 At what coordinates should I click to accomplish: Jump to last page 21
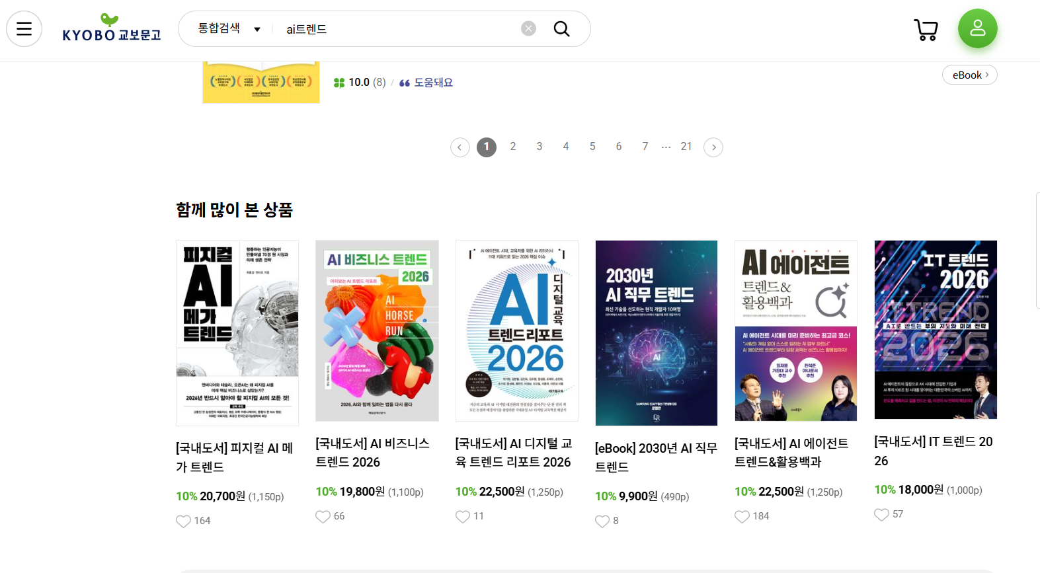pos(686,147)
